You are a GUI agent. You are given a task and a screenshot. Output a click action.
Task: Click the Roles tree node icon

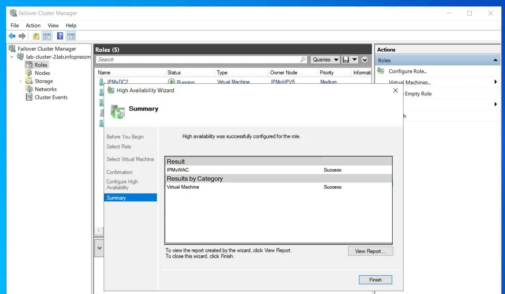[29, 65]
